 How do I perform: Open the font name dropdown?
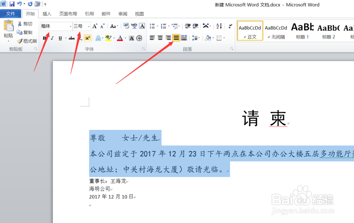coord(69,26)
